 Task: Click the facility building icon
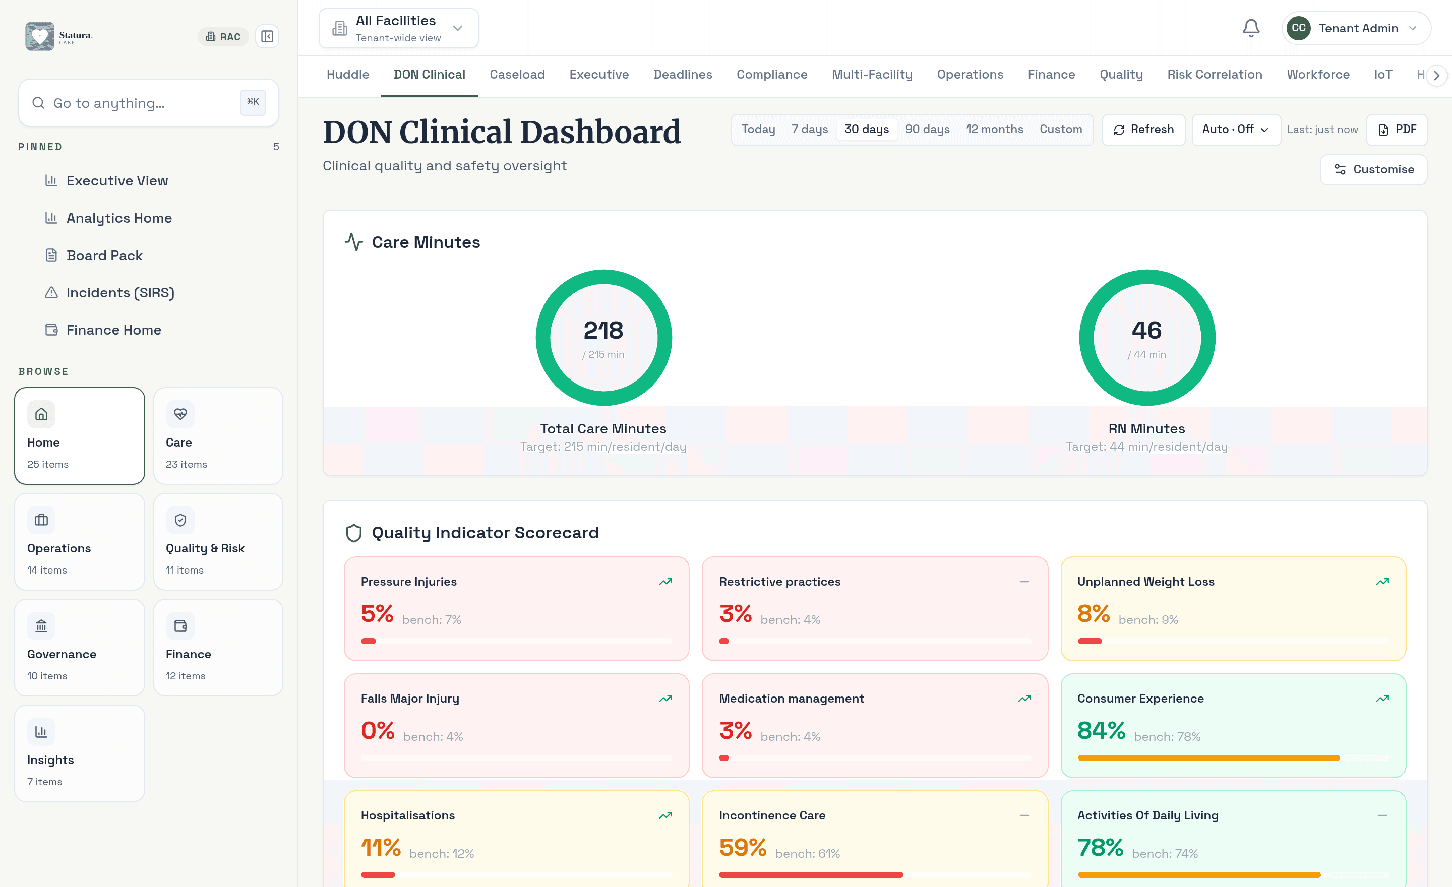340,28
